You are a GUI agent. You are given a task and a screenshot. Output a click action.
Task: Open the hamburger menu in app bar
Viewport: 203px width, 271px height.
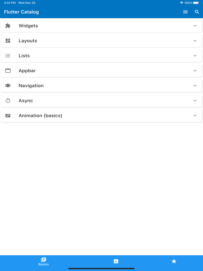tap(185, 12)
